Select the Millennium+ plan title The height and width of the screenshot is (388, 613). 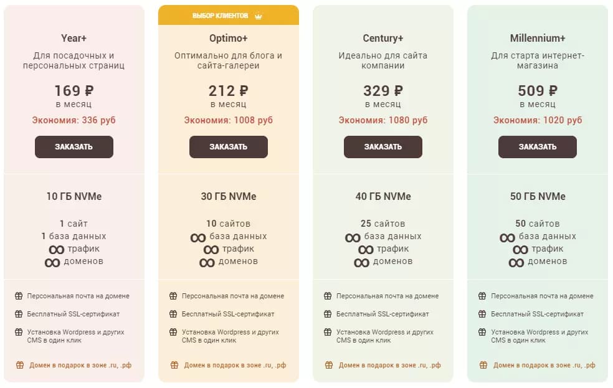(x=538, y=38)
